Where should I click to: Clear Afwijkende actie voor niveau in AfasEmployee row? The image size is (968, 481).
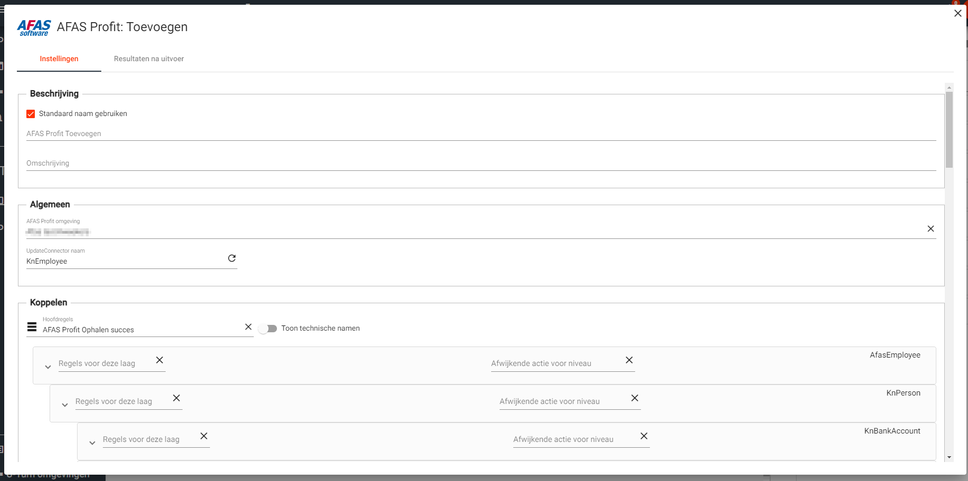coord(629,360)
